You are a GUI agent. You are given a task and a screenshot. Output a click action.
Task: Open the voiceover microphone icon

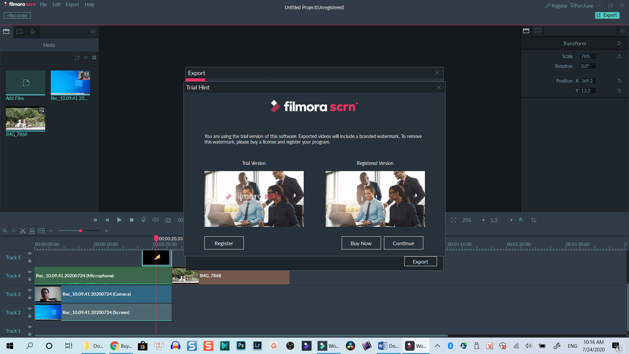[143, 220]
